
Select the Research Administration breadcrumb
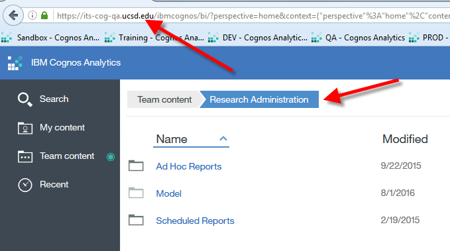(259, 99)
